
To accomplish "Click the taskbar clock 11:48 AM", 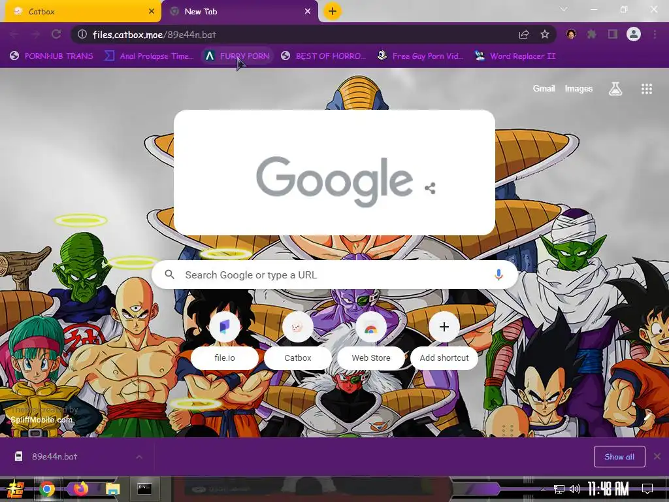I will point(608,489).
